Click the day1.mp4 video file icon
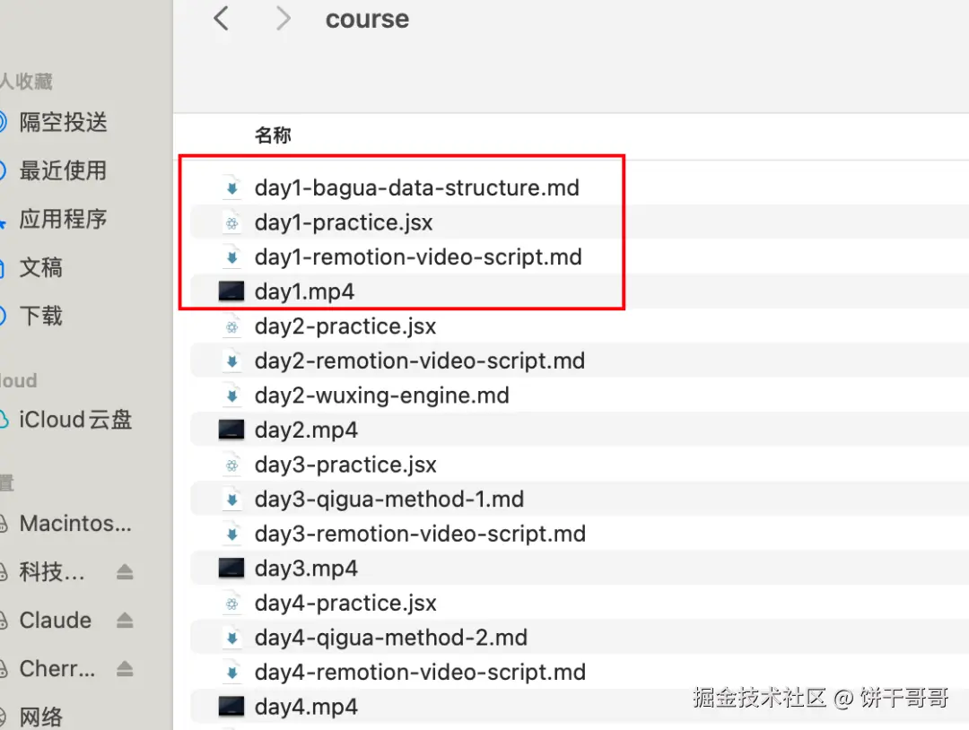Image resolution: width=969 pixels, height=730 pixels. coord(231,291)
